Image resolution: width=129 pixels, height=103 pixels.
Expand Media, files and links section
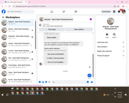pyautogui.click(x=111, y=51)
